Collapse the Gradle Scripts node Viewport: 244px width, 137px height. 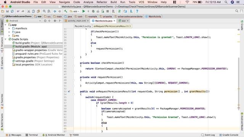tap(6, 39)
